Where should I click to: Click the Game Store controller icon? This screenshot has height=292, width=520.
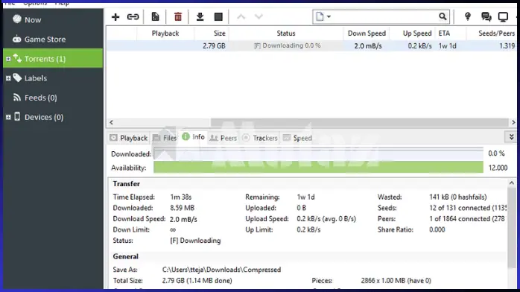(x=17, y=39)
